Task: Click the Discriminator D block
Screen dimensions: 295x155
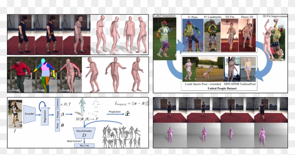Action: 84,133
